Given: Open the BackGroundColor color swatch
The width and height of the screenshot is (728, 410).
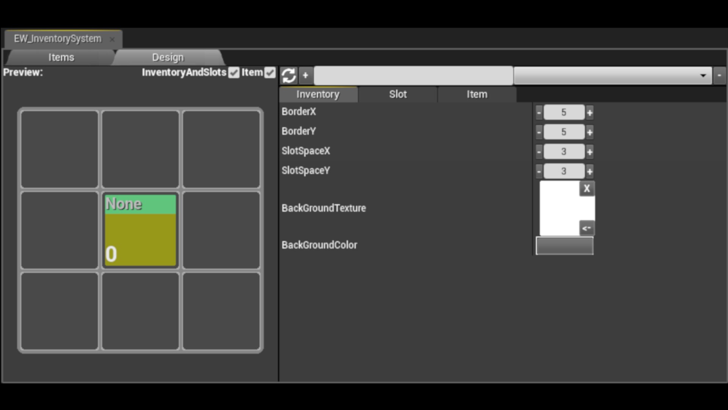Looking at the screenshot, I should click(x=564, y=246).
